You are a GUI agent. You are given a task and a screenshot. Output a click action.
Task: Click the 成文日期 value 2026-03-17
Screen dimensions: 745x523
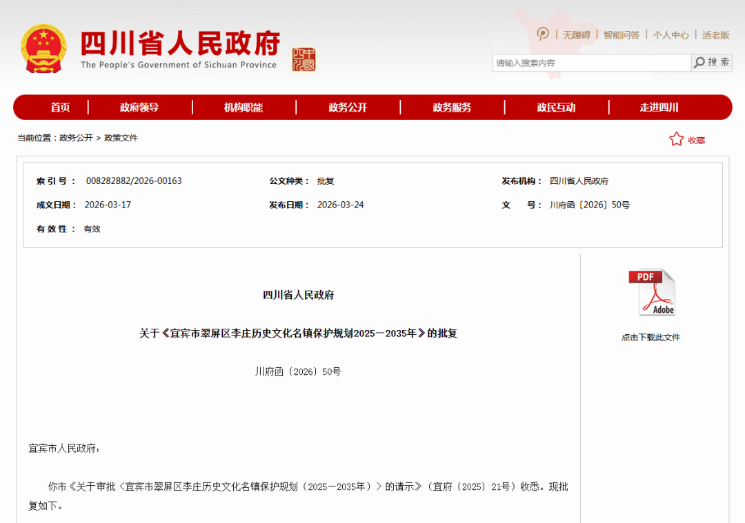pos(108,205)
